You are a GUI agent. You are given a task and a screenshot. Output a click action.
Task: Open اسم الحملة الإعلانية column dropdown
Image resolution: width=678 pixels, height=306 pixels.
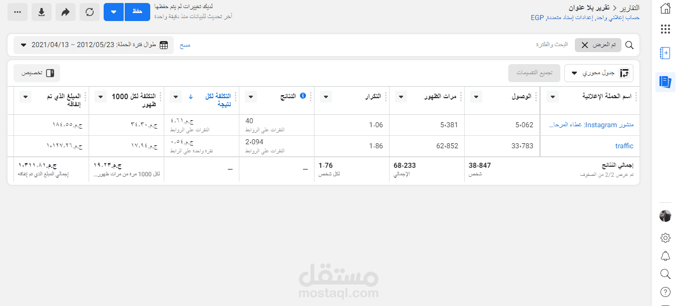pos(553,97)
